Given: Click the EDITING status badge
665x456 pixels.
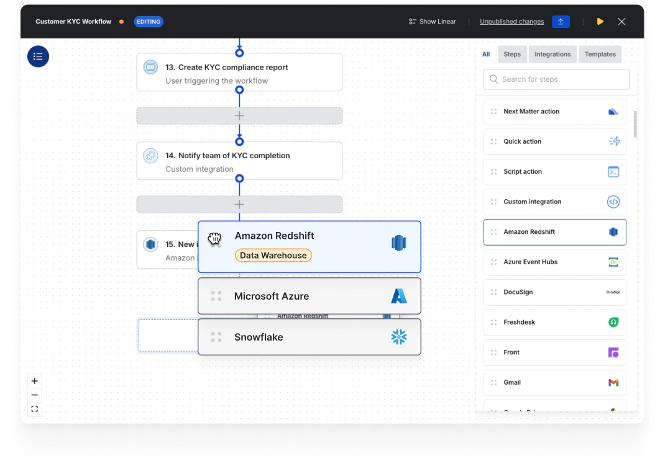Looking at the screenshot, I should point(149,22).
